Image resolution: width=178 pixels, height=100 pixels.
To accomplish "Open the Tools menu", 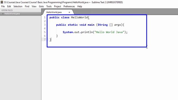I will 49,6.
